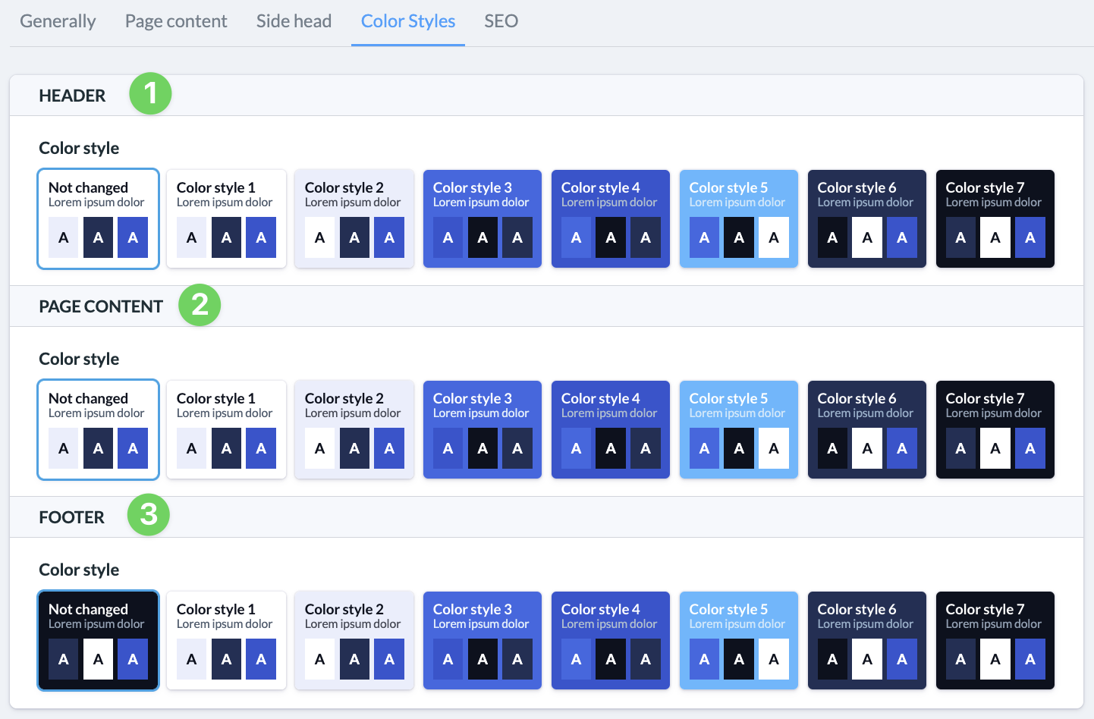Apply Color style 7 to Footer
1094x719 pixels.
tap(995, 640)
